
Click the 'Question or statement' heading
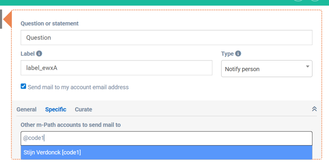[49, 23]
